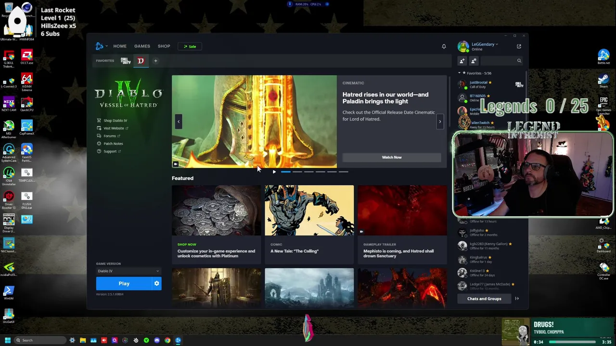Open Driver Booster 13 desktop shortcut
Viewport: 616px width, 346px height.
tap(9, 200)
